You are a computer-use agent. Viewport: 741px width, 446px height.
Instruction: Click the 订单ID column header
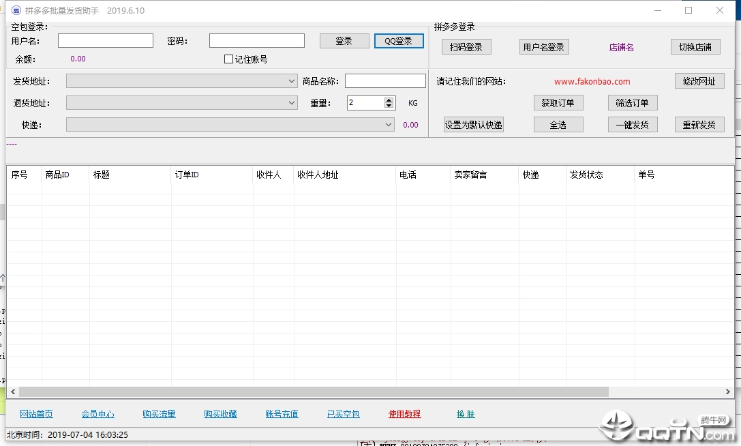[x=212, y=175]
